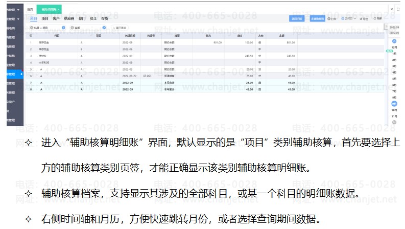The image size is (405, 229).
Task: Click the 科目 column header
Action: [x=57, y=36]
